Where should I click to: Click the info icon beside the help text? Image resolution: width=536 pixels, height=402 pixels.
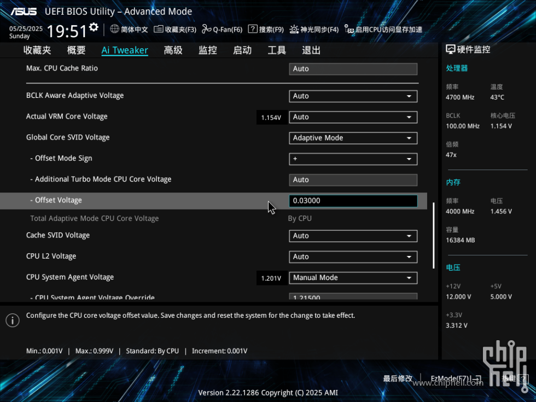(13, 321)
